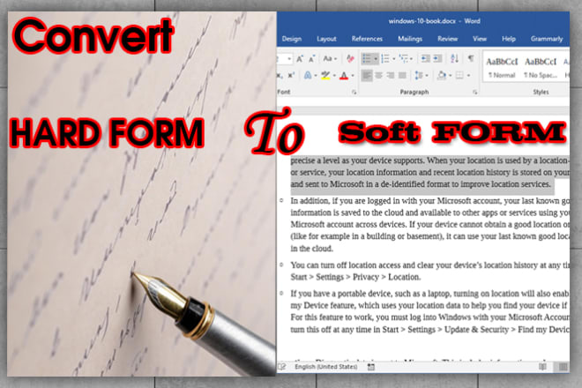Switch to Print Layout view icon
Image resolution: width=582 pixels, height=388 pixels.
563,367
